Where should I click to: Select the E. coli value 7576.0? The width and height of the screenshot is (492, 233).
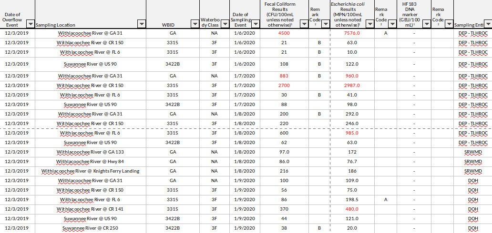[x=352, y=33]
